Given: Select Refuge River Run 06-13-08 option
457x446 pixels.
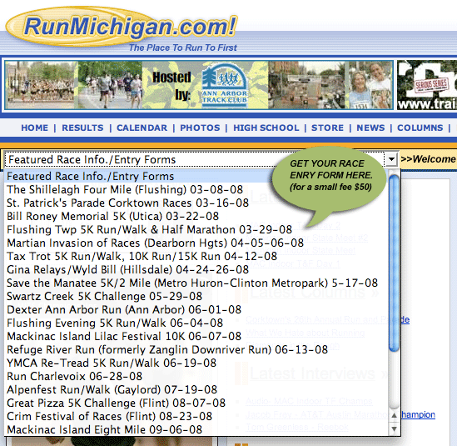Looking at the screenshot, I should click(x=196, y=349).
